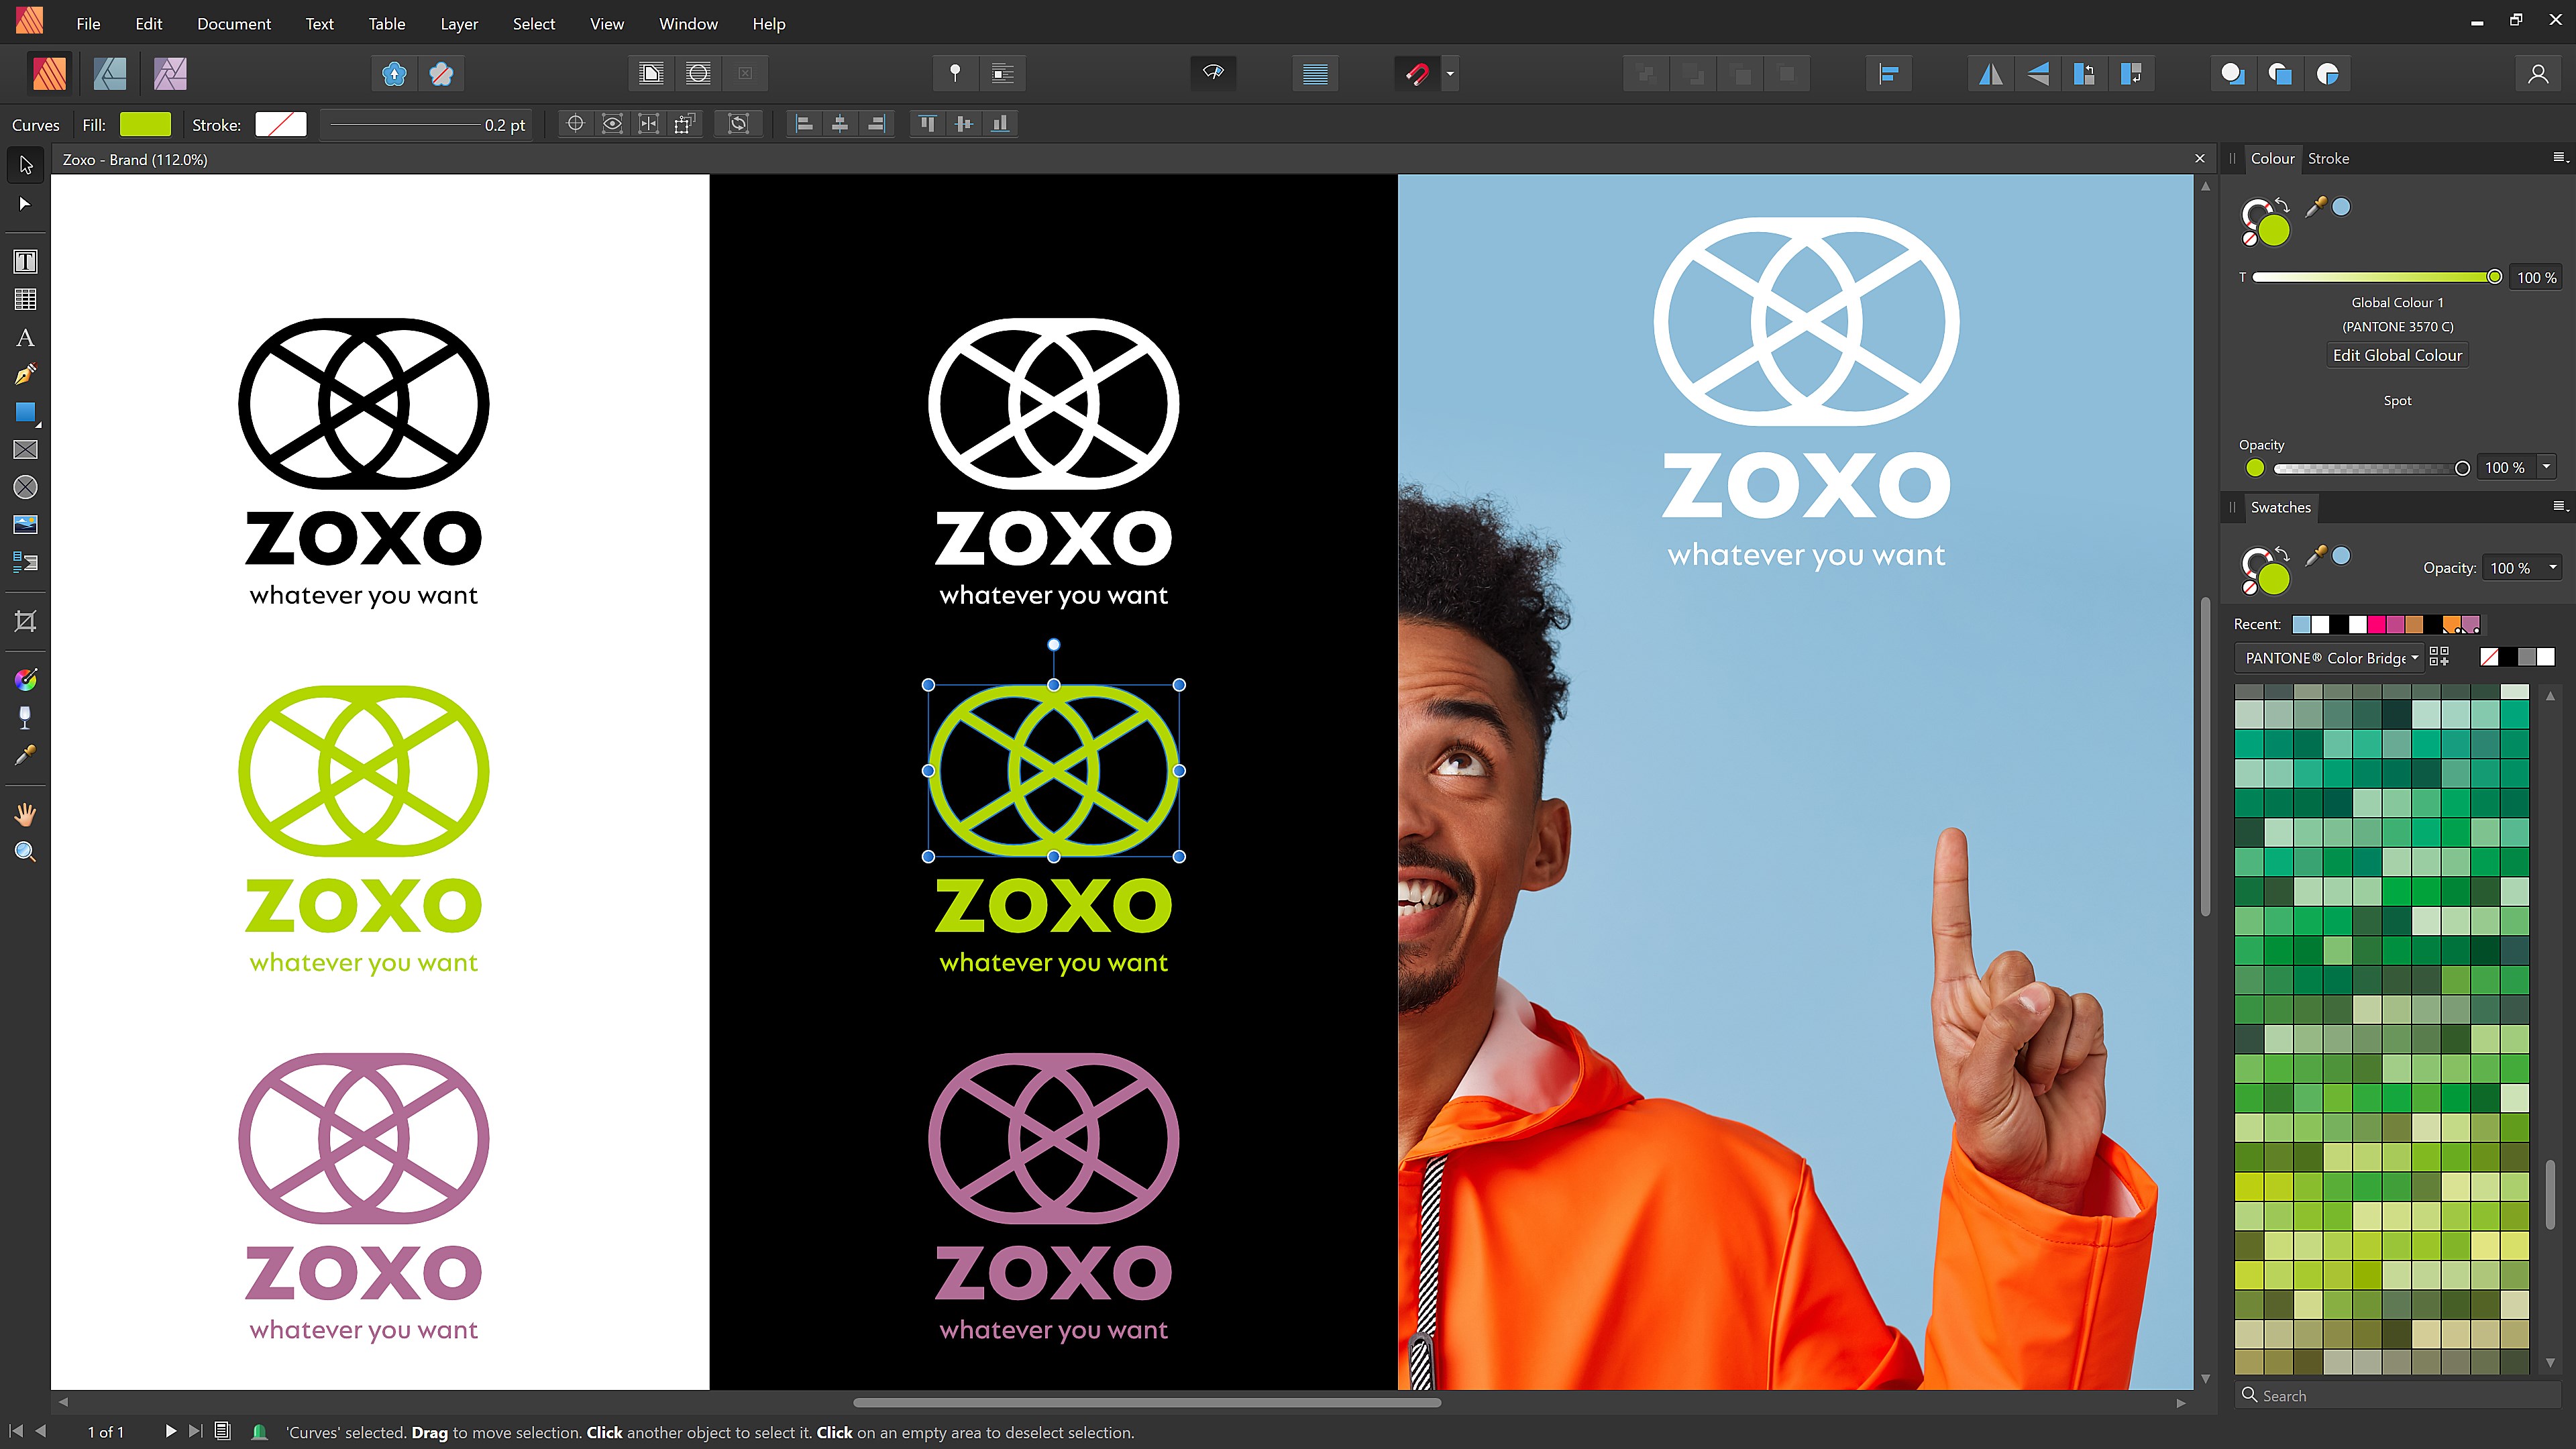Viewport: 2576px width, 1449px height.
Task: Click the green Fill colour swatch
Action: 145,124
